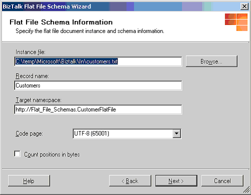The height and width of the screenshot is (195, 251).
Task: Click the 'Instance file:' label
Action: coord(30,52)
